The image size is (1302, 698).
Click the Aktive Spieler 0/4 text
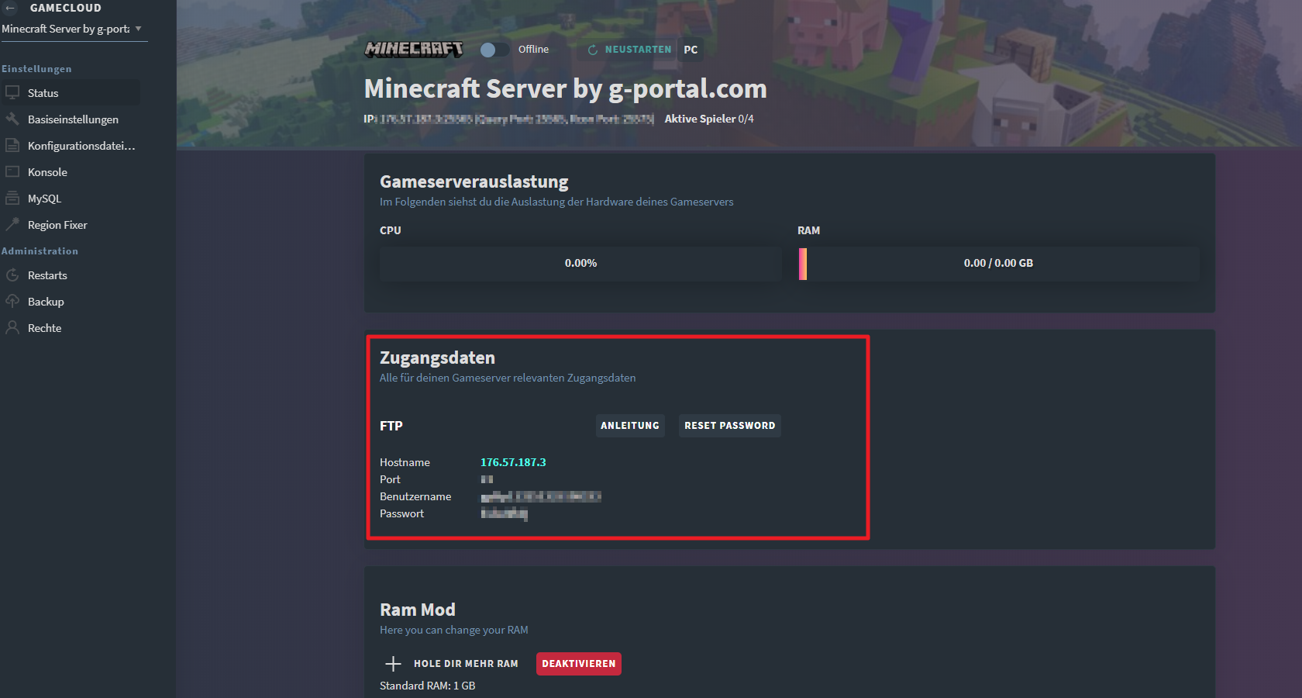[709, 119]
